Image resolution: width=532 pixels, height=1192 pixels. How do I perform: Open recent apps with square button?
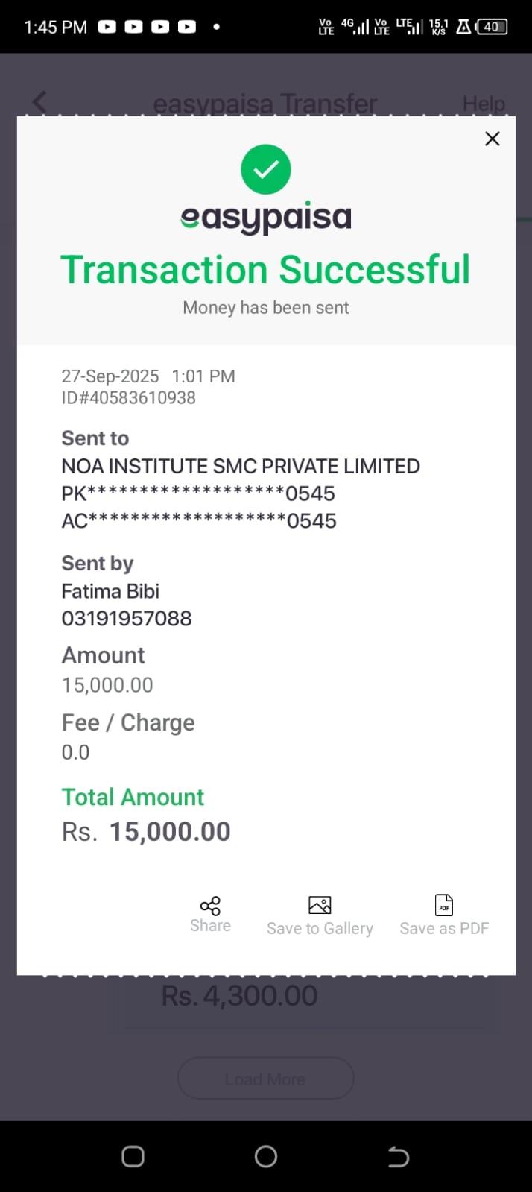133,1156
